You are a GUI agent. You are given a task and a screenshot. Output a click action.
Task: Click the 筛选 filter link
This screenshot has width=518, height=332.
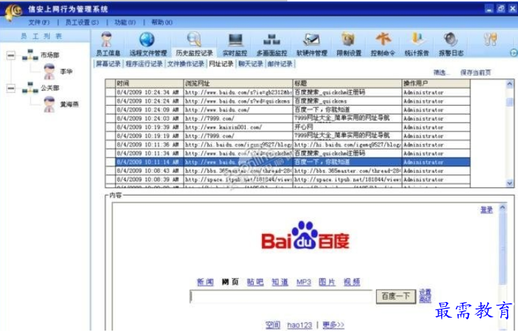coord(441,73)
